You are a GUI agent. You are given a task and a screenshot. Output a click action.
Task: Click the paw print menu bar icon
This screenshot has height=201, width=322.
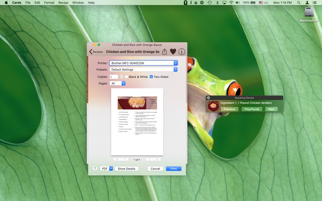(196, 2)
